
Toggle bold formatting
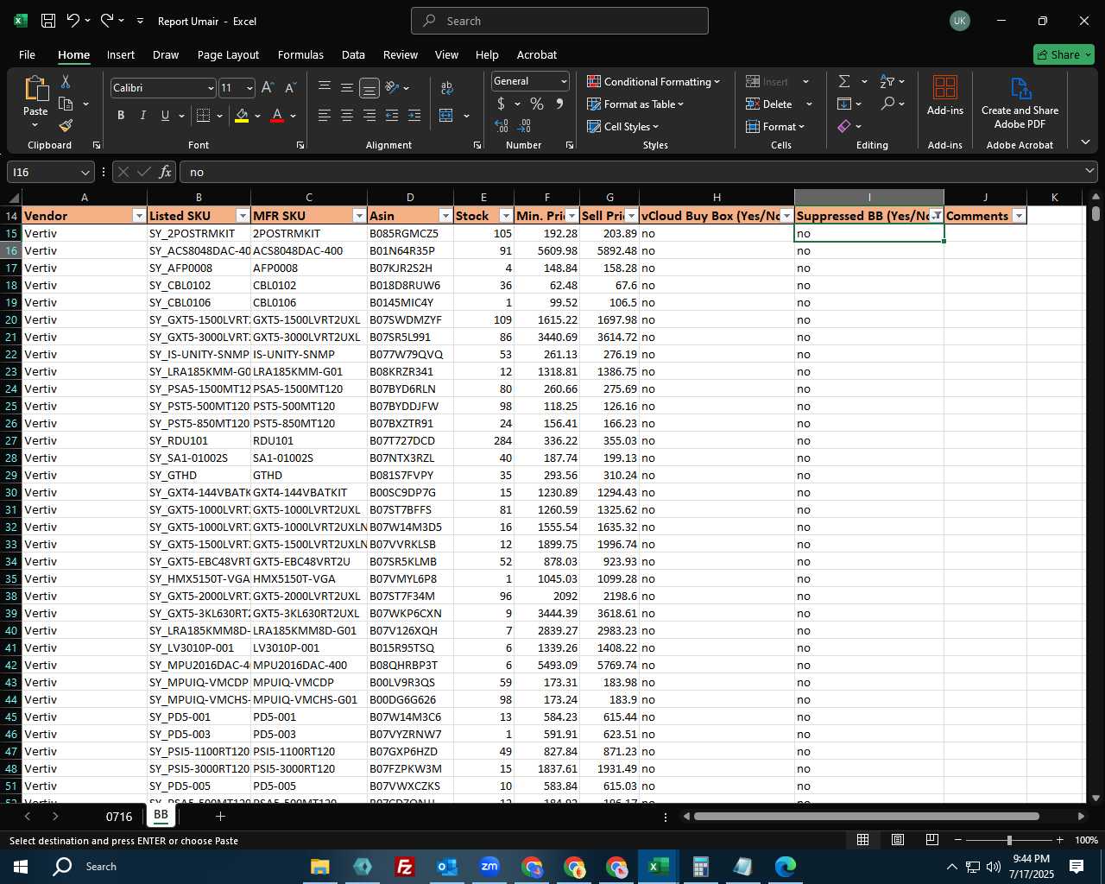click(x=121, y=116)
